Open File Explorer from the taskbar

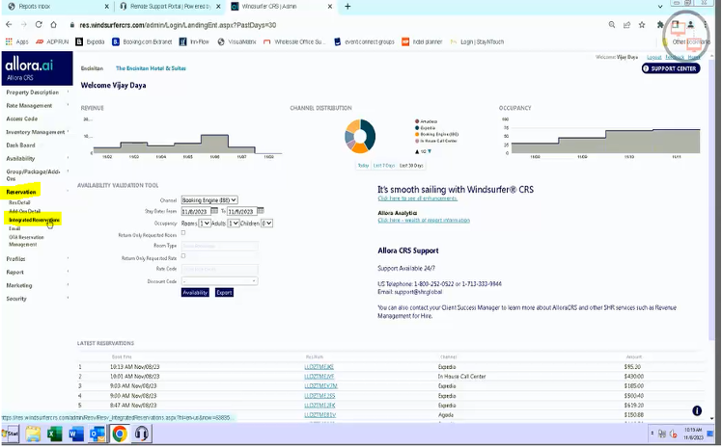click(33, 434)
